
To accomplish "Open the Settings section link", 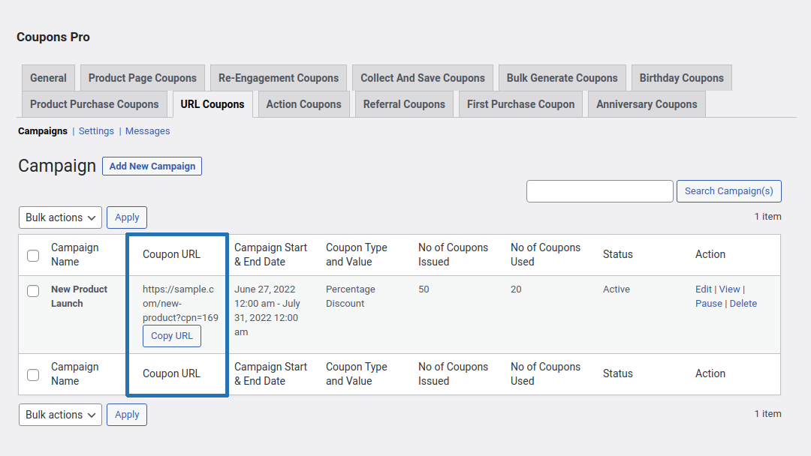I will click(96, 130).
